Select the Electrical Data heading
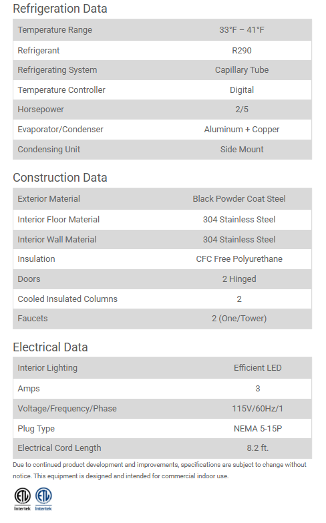This screenshot has width=326, height=523. [50, 347]
